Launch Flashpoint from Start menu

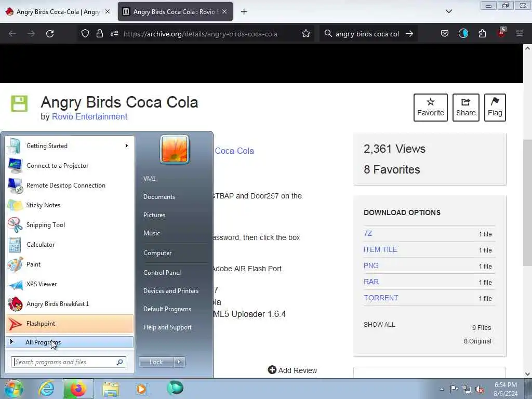pos(70,323)
